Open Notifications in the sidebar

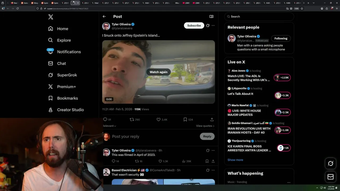click(64, 52)
